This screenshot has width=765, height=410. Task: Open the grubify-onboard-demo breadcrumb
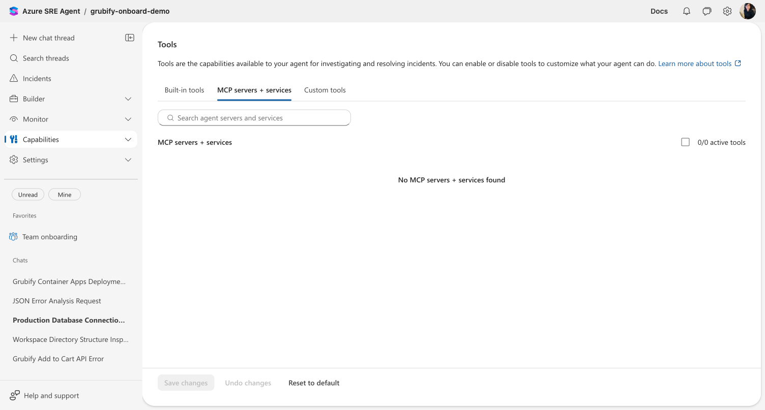[130, 11]
